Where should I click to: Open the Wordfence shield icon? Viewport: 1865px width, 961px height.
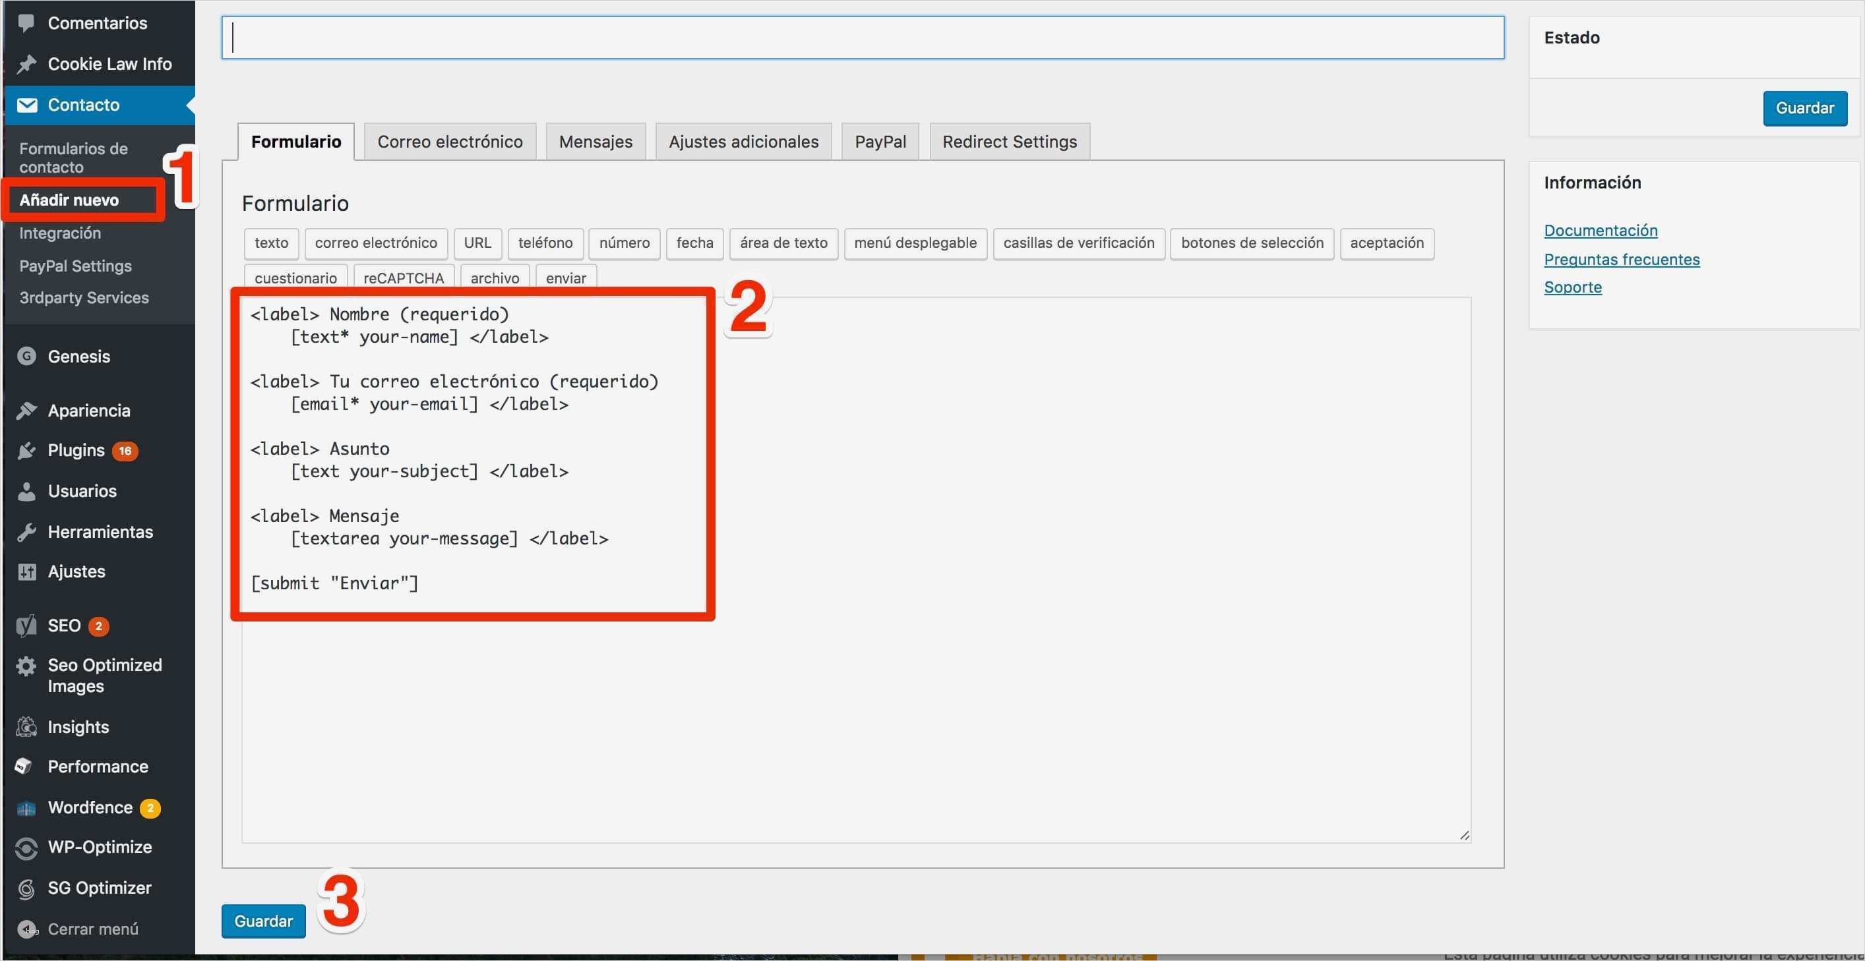coord(27,807)
